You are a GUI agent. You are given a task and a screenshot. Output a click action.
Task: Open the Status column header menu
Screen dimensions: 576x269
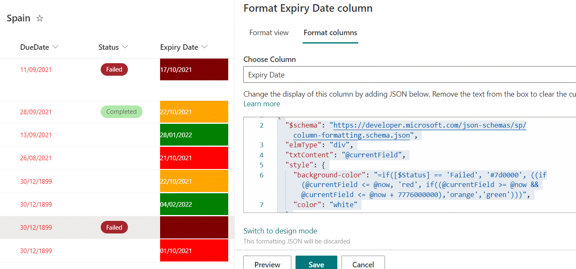coord(125,47)
